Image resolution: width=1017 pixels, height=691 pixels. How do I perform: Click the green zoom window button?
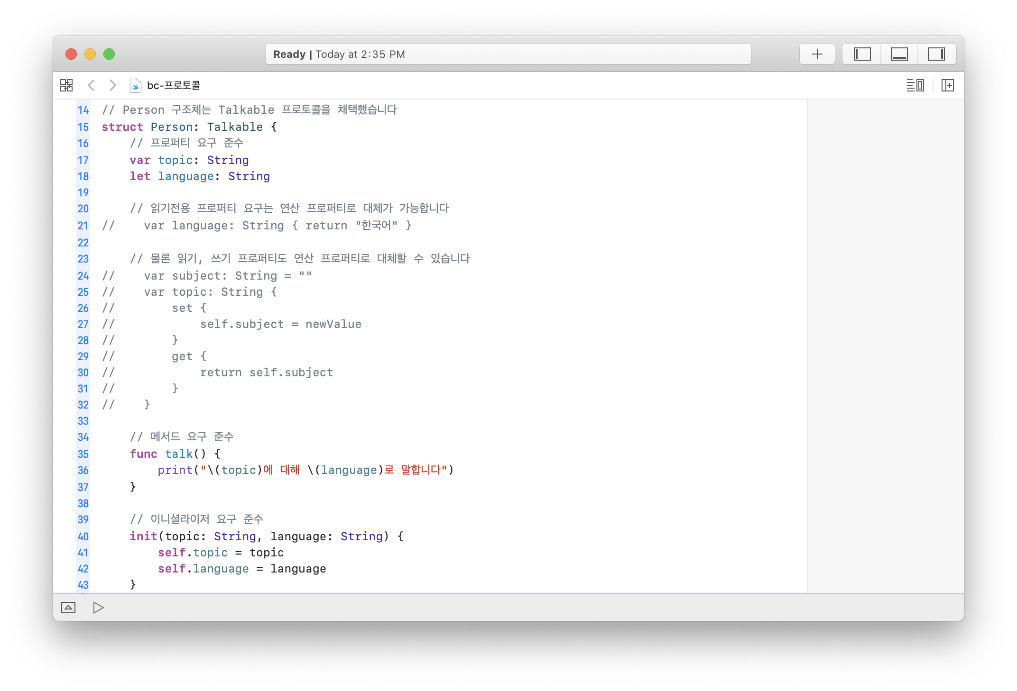[109, 54]
